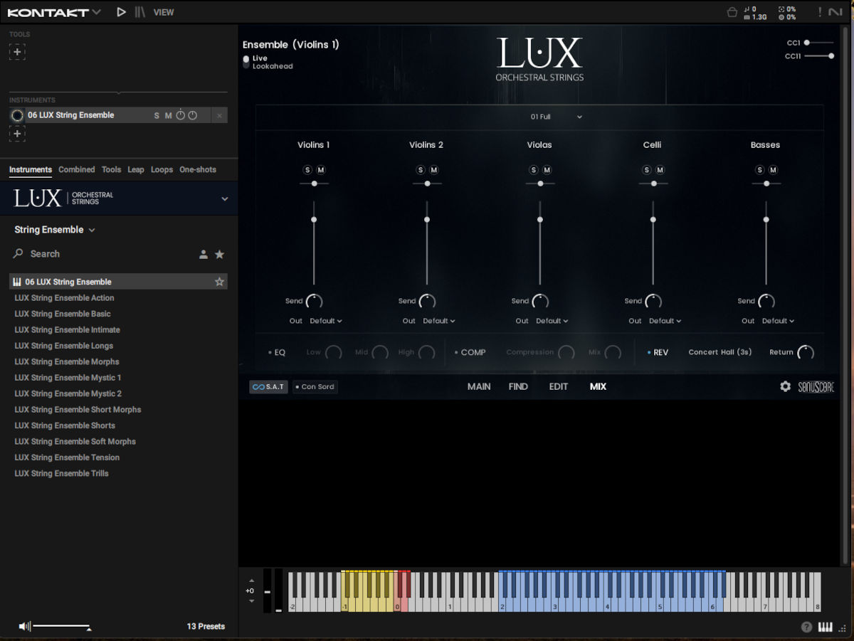Click the user presets person icon
The height and width of the screenshot is (641, 854).
click(x=204, y=254)
